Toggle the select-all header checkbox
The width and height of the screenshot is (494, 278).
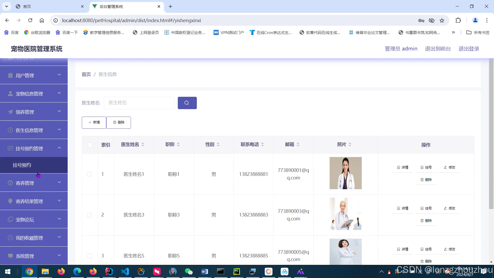[x=90, y=145]
